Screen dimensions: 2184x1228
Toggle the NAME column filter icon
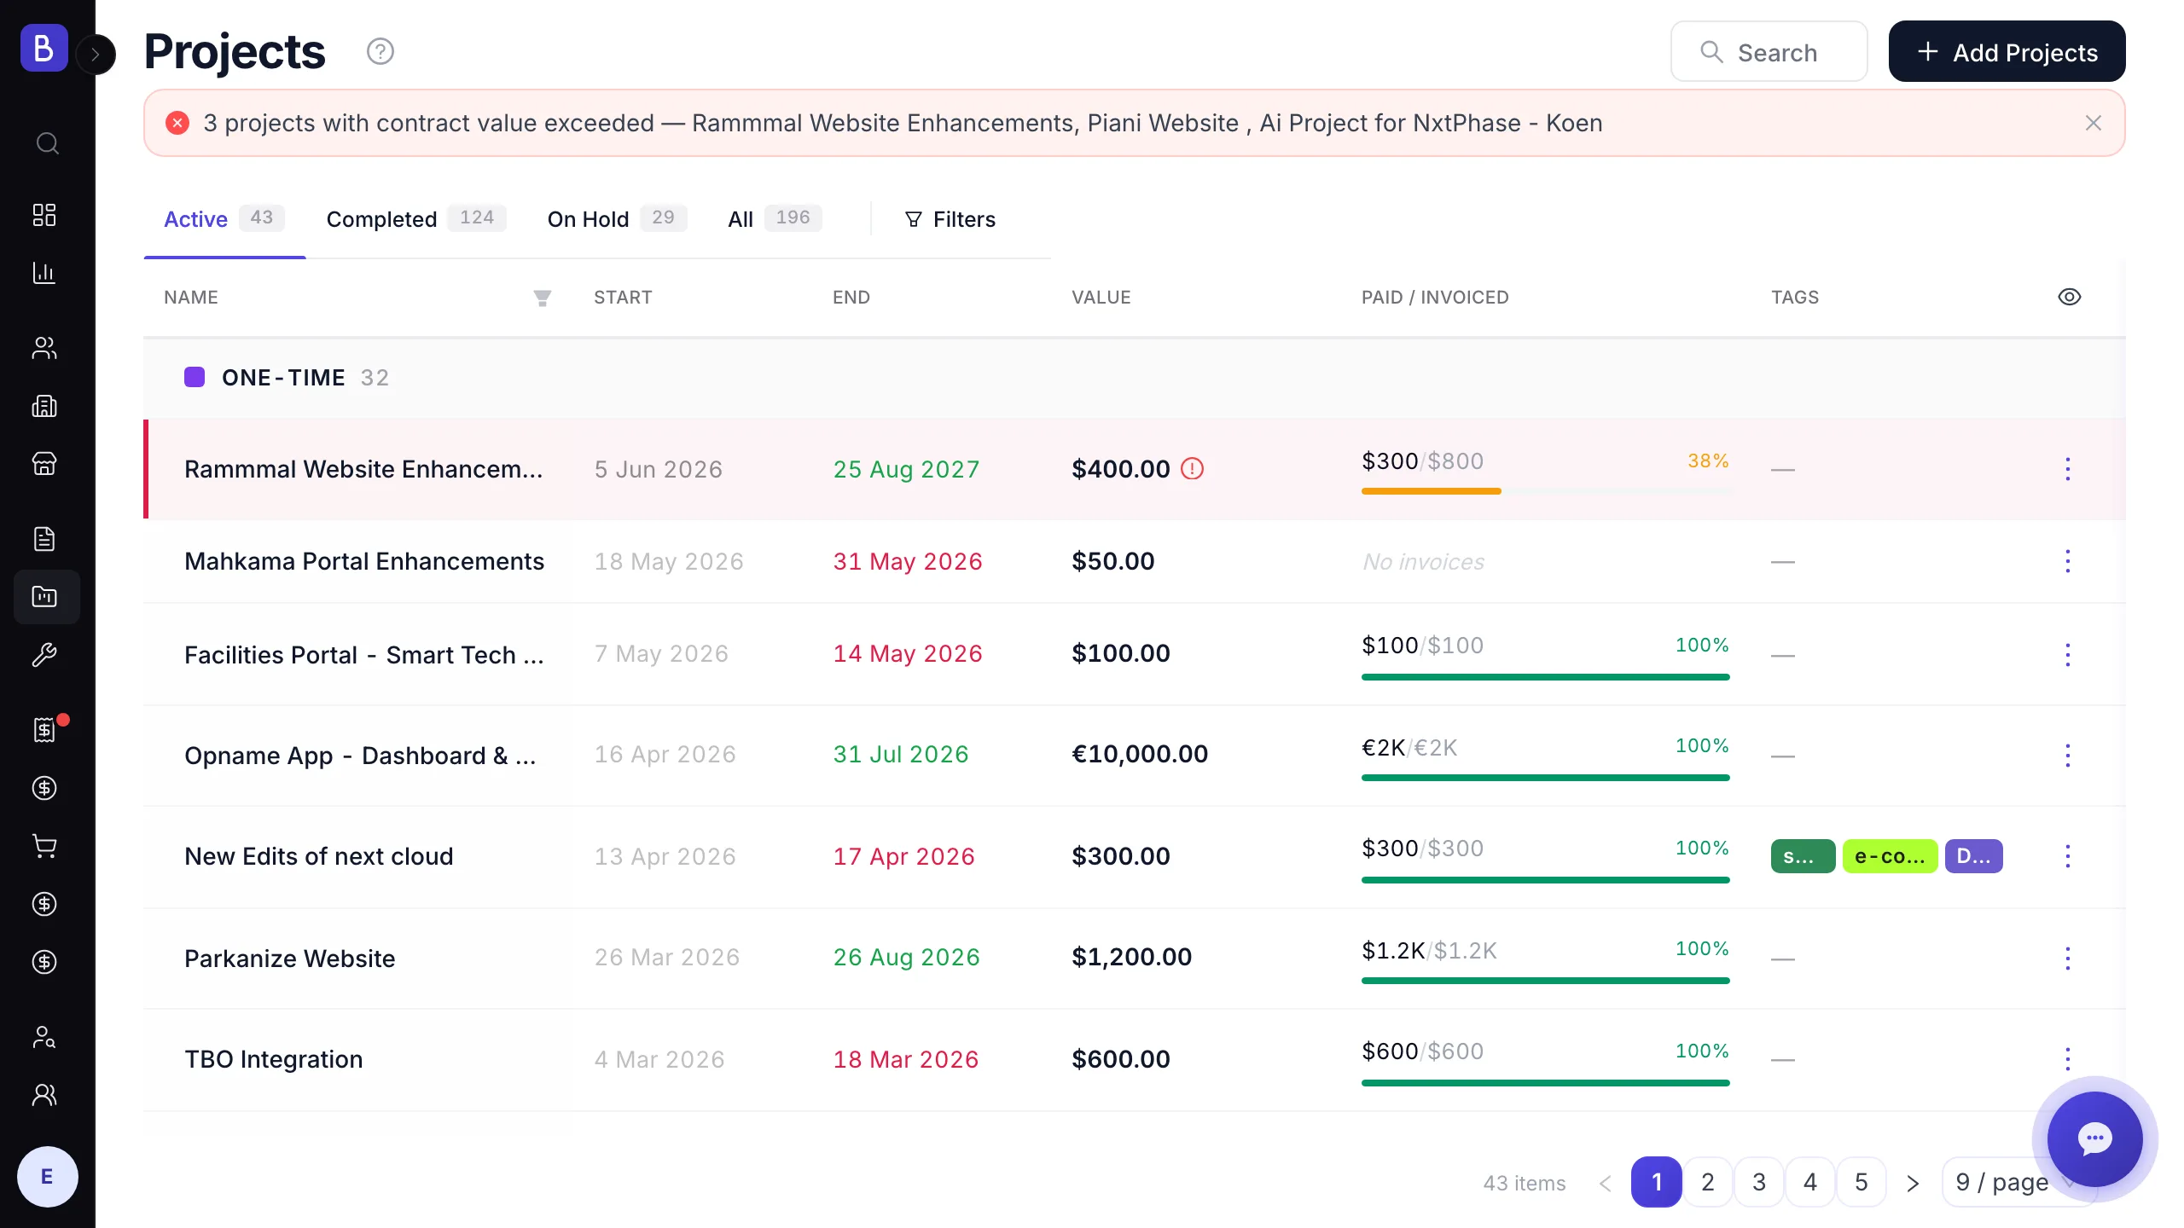coord(543,298)
